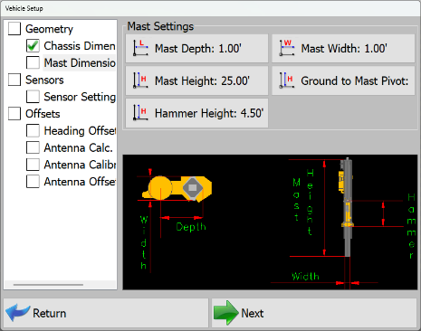Check the Antenna Calibration checkbox
This screenshot has width=421, height=331.
pos(33,165)
